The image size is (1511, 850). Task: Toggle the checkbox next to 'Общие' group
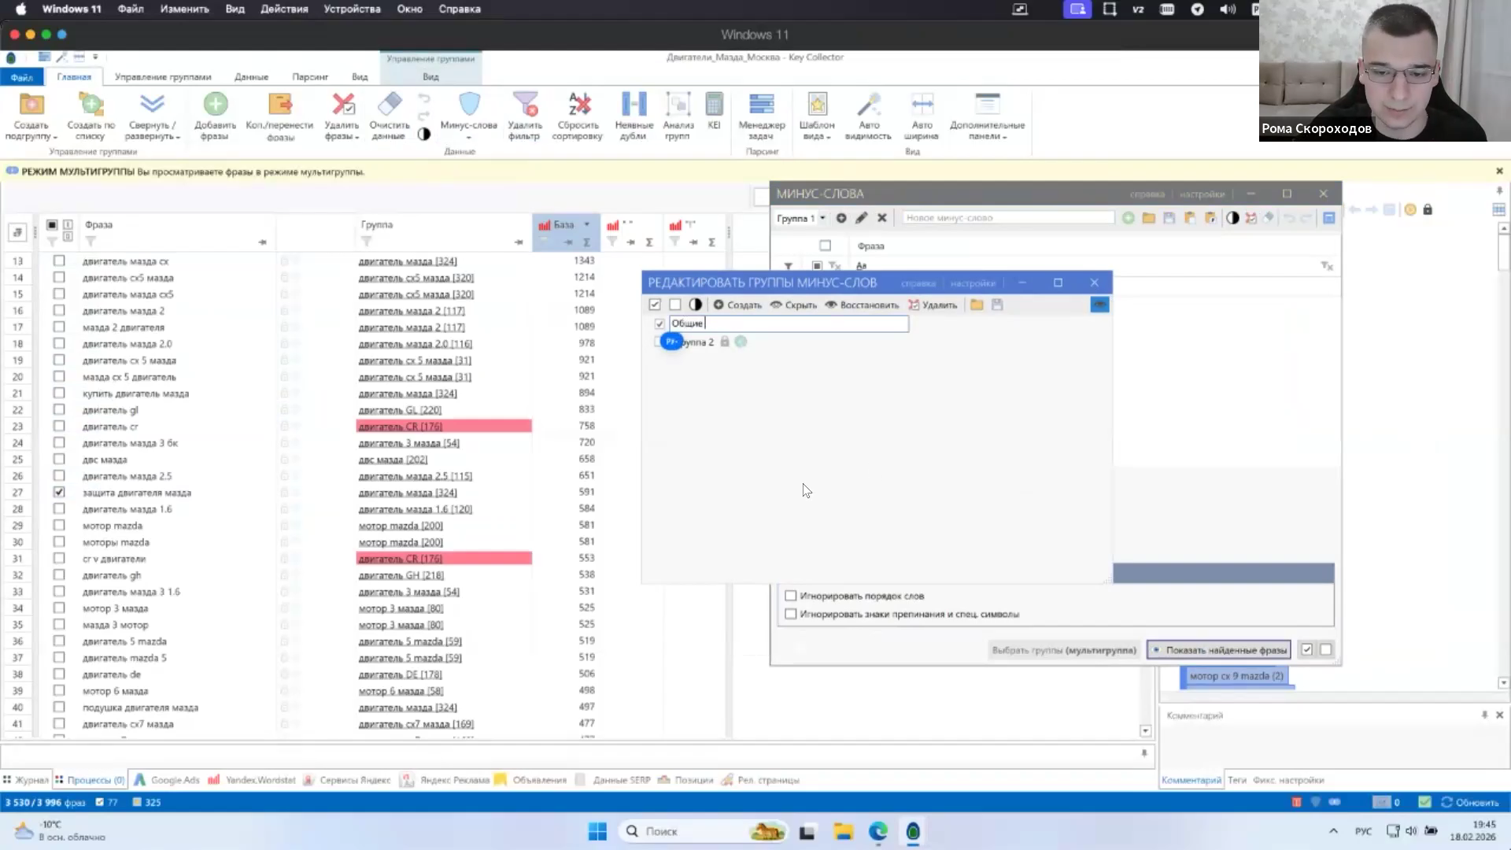[659, 323]
